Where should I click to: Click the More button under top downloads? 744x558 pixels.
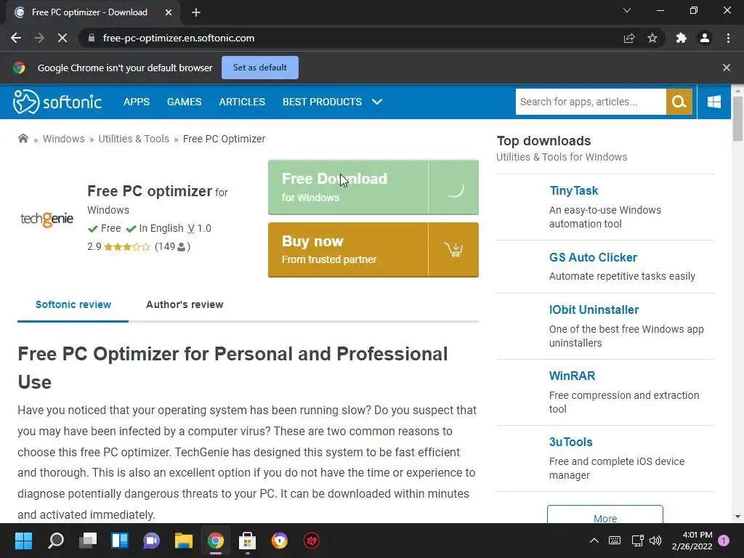tap(605, 515)
